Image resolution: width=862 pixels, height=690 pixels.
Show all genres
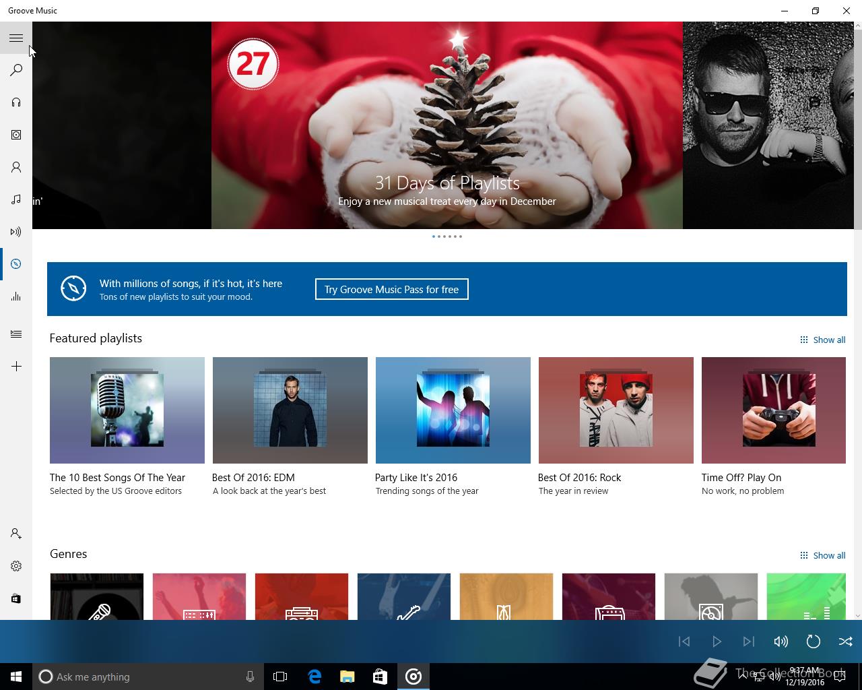(x=822, y=555)
